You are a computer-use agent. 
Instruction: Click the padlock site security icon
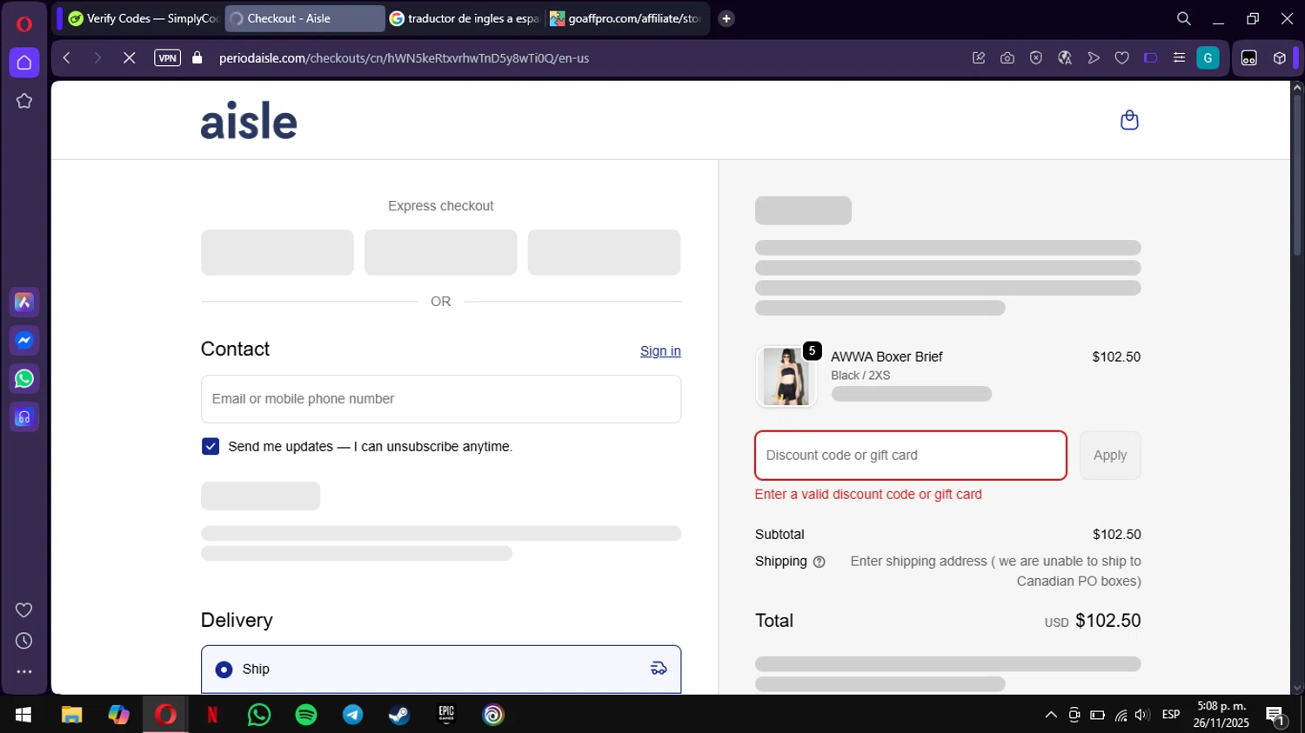pos(197,58)
